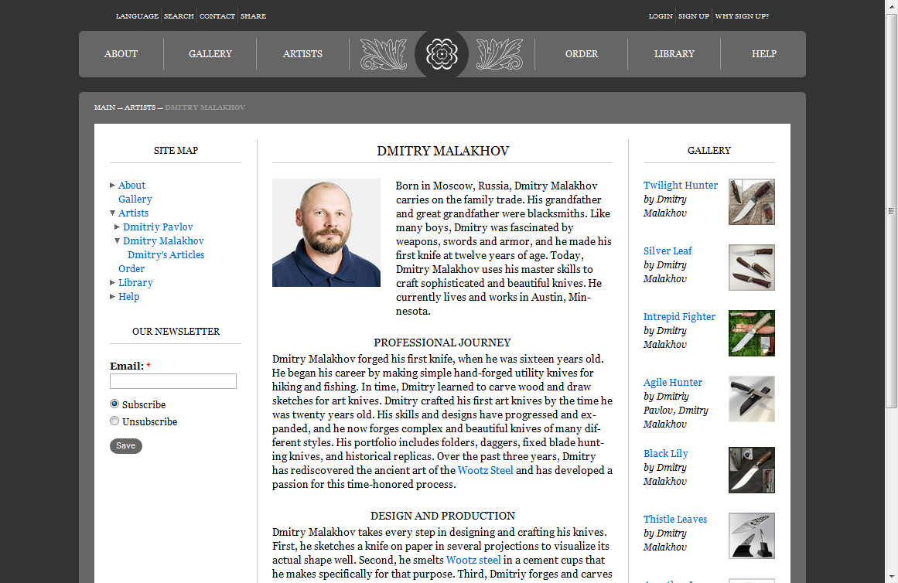This screenshot has width=898, height=583.
Task: Open the HELP main menu item
Action: click(x=764, y=54)
